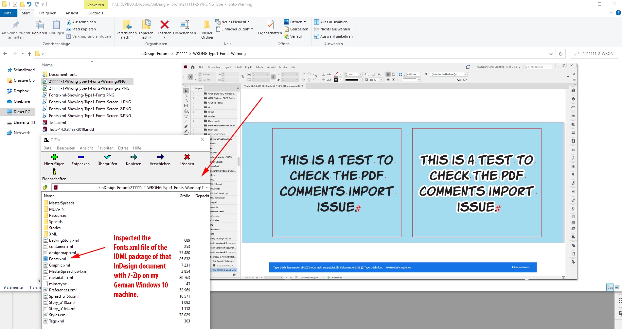Open the 7-Zip path dropdown arrow
The height and width of the screenshot is (329, 622).
click(207, 187)
